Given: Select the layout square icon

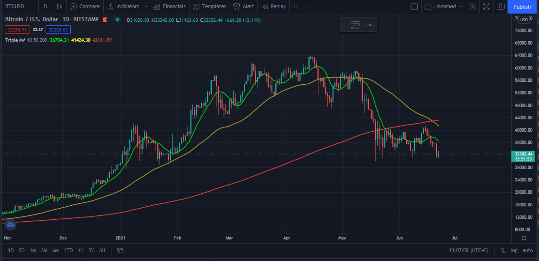Looking at the screenshot, I should (x=414, y=6).
